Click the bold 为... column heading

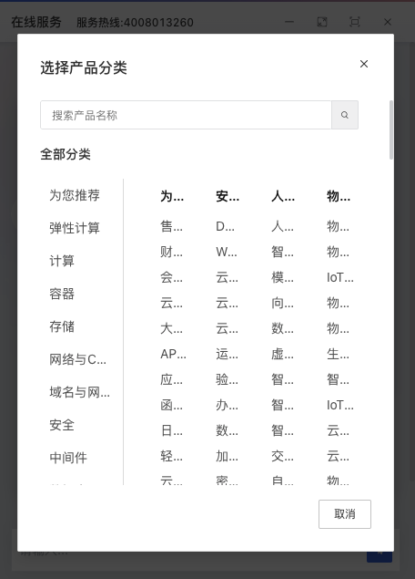pos(172,196)
